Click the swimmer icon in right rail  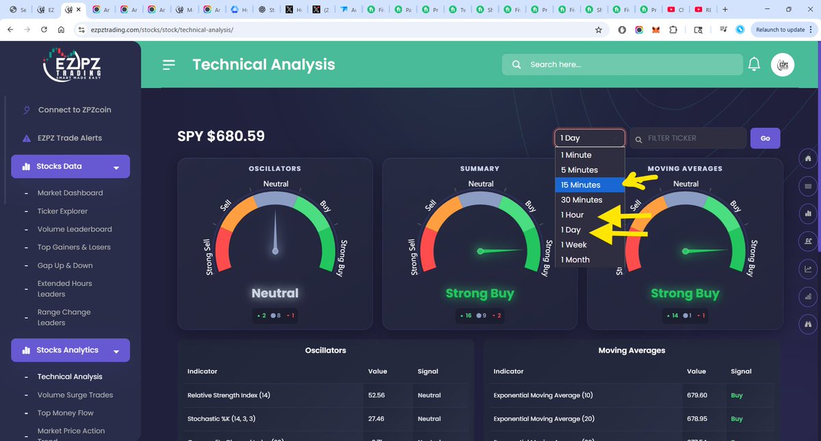808,241
